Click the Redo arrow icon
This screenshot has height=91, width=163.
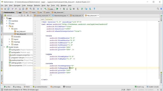(x=16, y=9)
